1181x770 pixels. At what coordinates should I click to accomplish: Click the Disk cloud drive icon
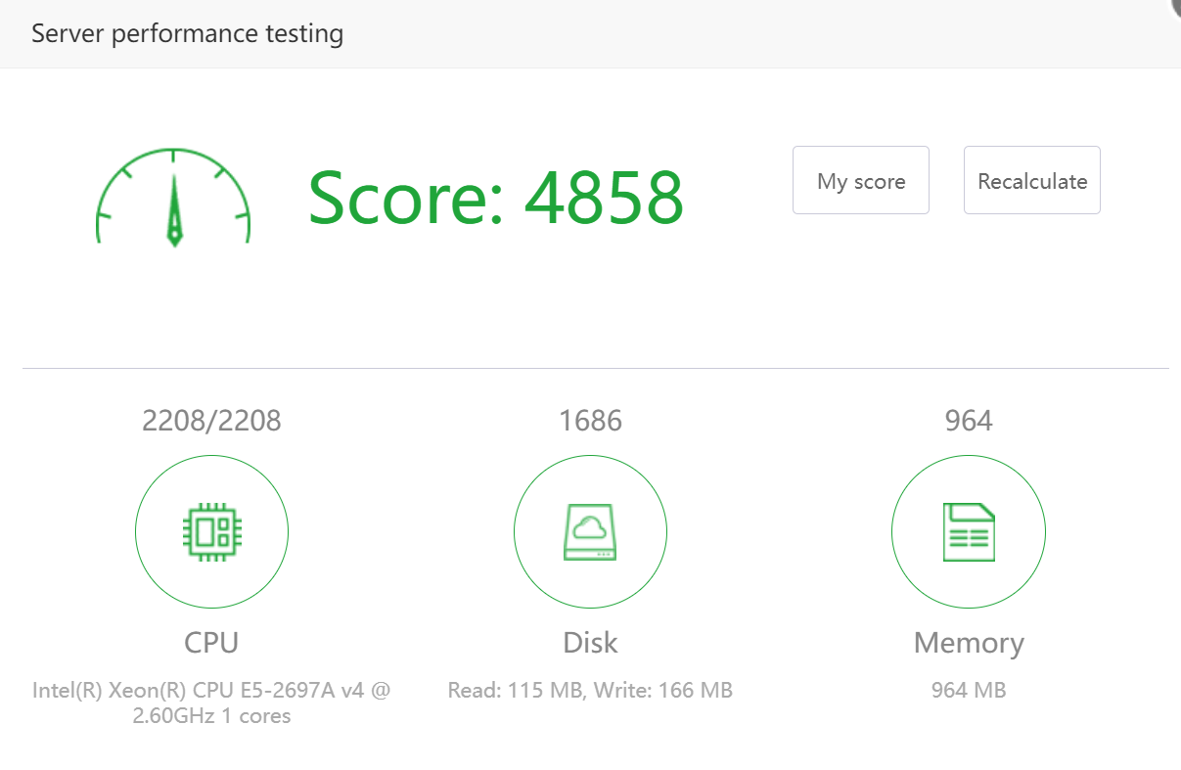(590, 532)
